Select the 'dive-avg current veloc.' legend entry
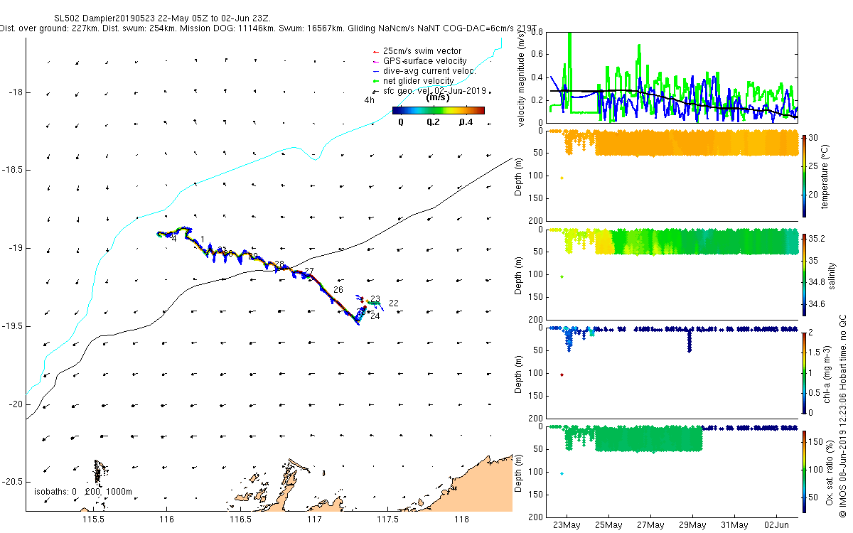853x533 pixels. click(x=429, y=71)
